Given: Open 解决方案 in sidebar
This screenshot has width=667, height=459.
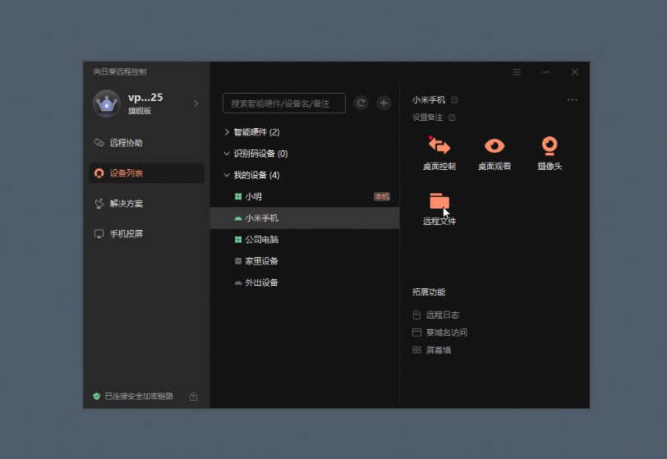Looking at the screenshot, I should tap(146, 204).
